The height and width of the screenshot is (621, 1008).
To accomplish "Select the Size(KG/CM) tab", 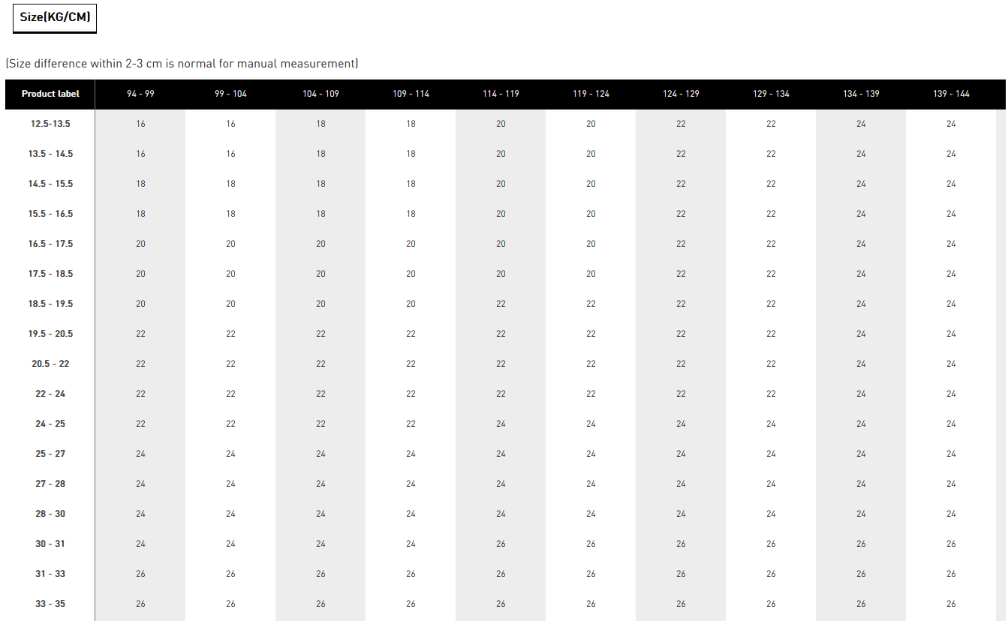I will click(55, 17).
